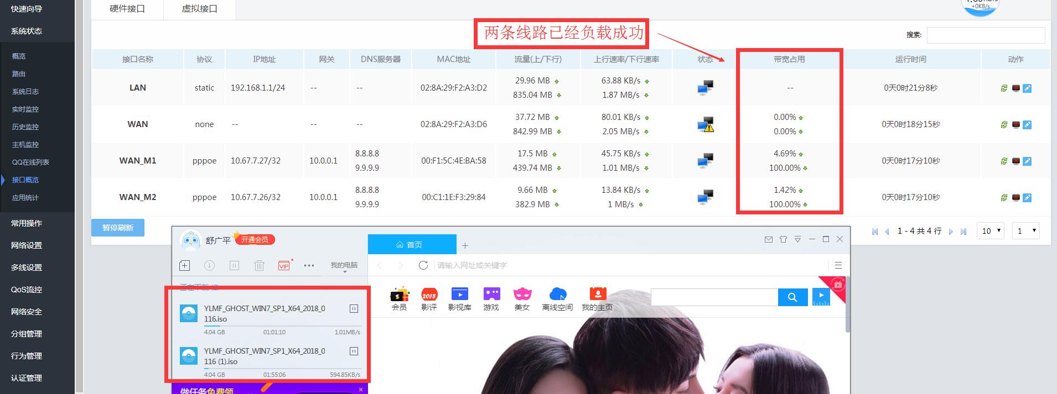Expand the QoS流控 sidebar section

point(27,290)
